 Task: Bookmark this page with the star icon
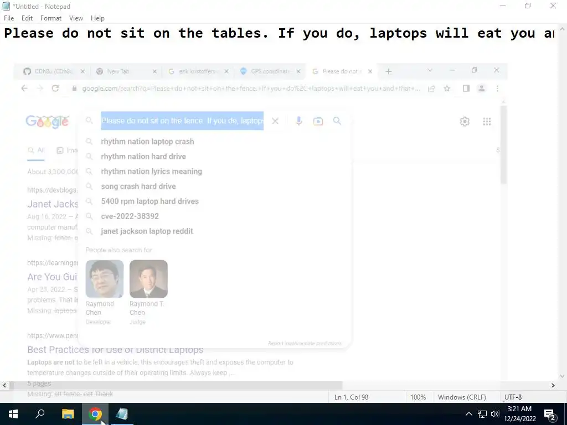pyautogui.click(x=447, y=89)
